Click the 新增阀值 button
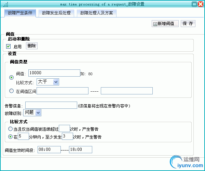205x171 pixels. (x=165, y=24)
